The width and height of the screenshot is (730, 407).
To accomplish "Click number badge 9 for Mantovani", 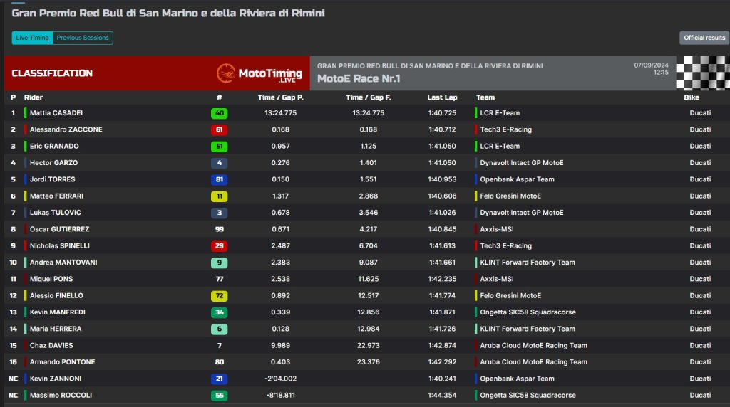I will (x=220, y=263).
